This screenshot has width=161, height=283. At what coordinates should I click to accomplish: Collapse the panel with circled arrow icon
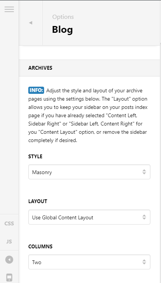tap(9, 260)
